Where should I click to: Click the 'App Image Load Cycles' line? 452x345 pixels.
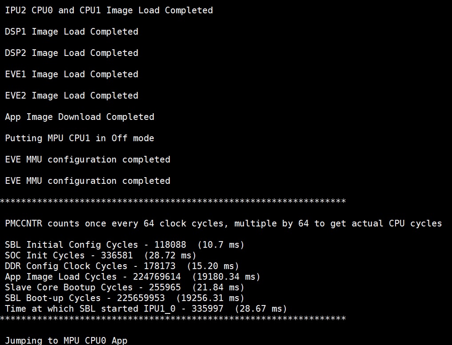132,277
